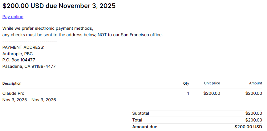
Task: Click the quantity value 1
Action: tap(188, 93)
